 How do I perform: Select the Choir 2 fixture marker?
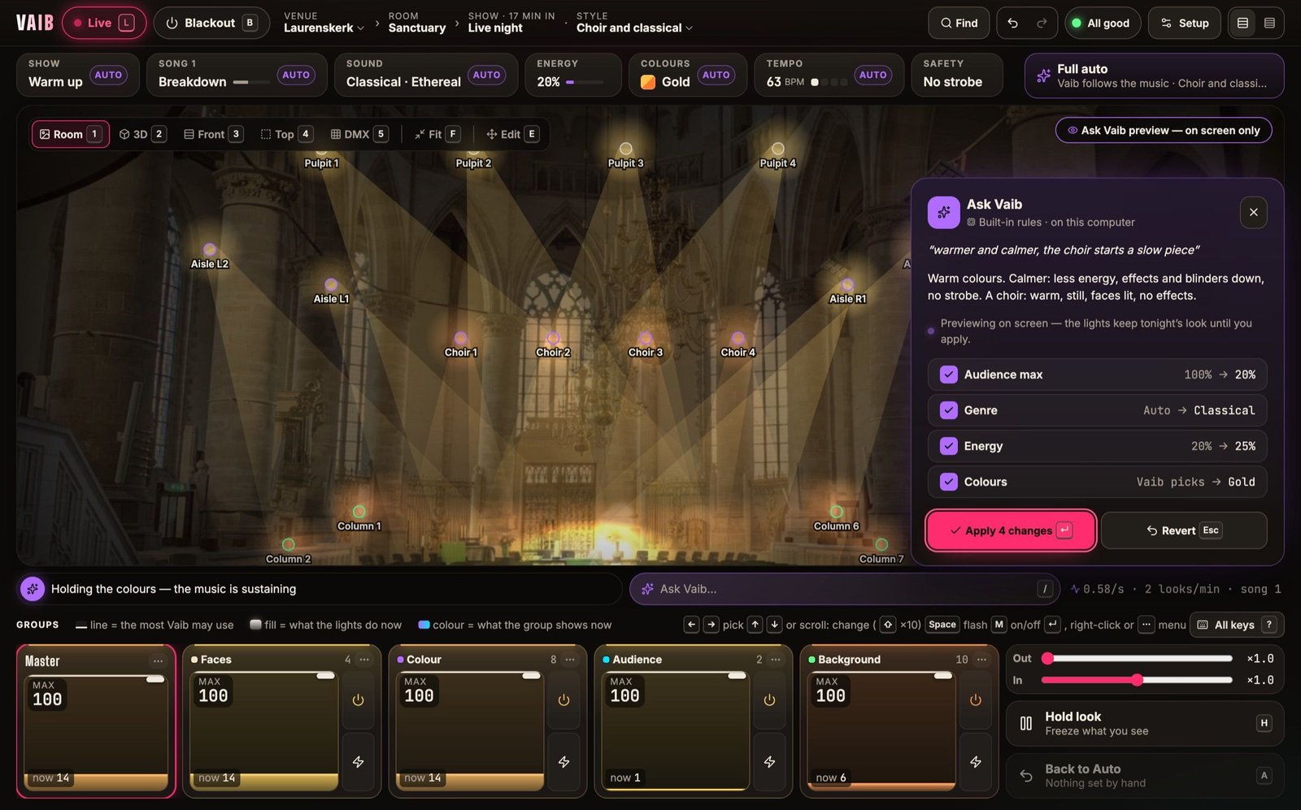click(553, 338)
